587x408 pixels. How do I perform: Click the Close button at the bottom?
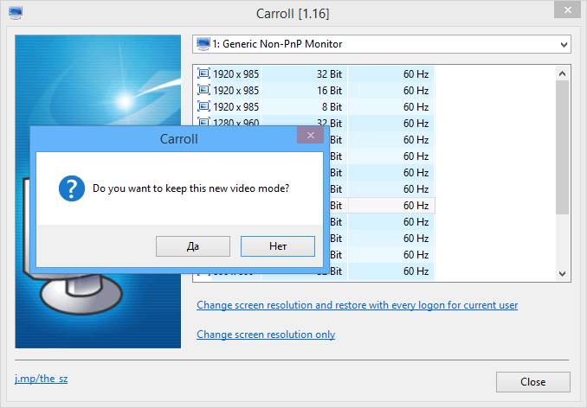point(533,382)
